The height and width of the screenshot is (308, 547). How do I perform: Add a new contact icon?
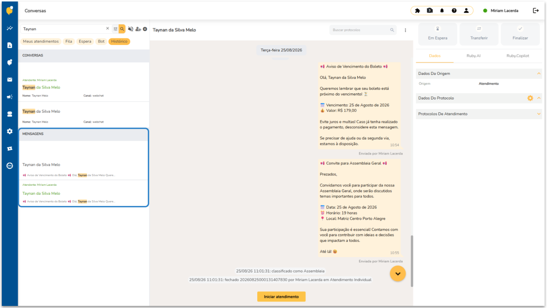(138, 29)
